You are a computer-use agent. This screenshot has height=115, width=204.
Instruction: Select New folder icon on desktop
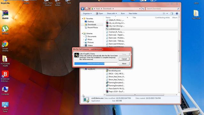196,14
